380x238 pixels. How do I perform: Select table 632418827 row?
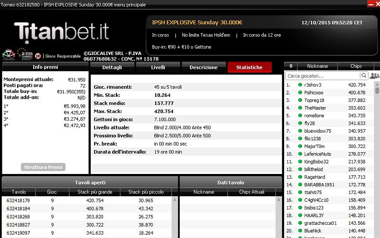[x=87, y=225]
